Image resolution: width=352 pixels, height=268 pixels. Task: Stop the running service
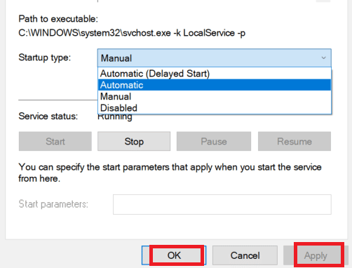(134, 141)
